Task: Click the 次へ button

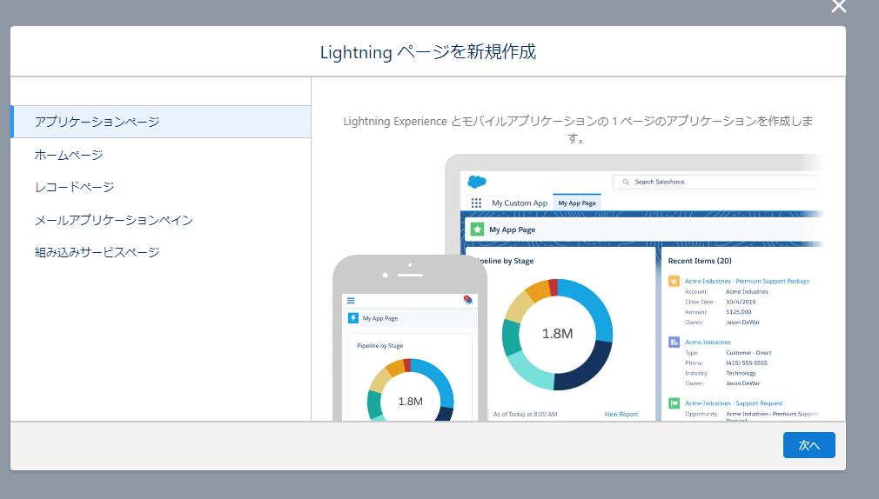Action: tap(809, 445)
